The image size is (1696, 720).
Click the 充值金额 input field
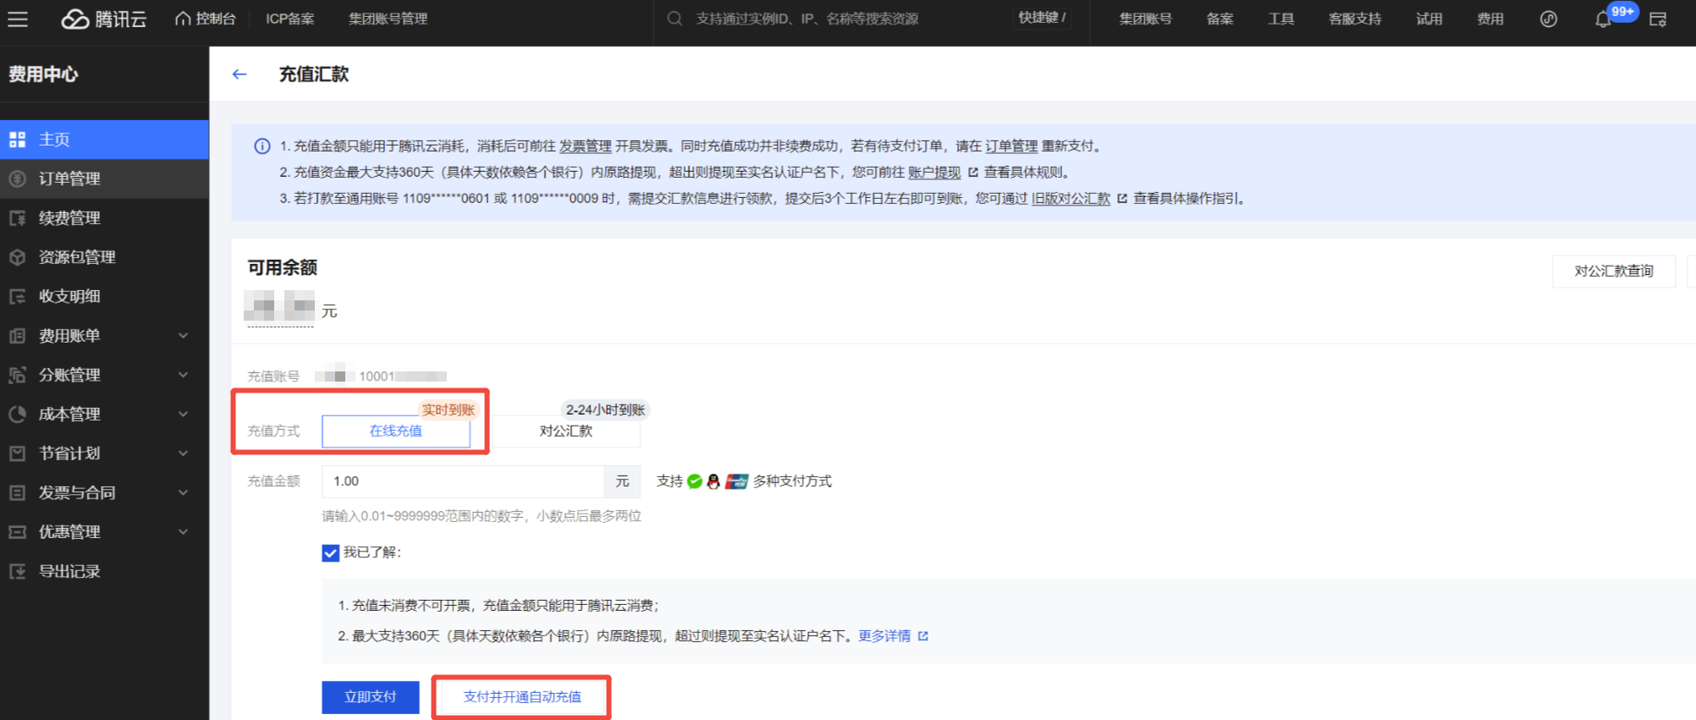click(462, 481)
